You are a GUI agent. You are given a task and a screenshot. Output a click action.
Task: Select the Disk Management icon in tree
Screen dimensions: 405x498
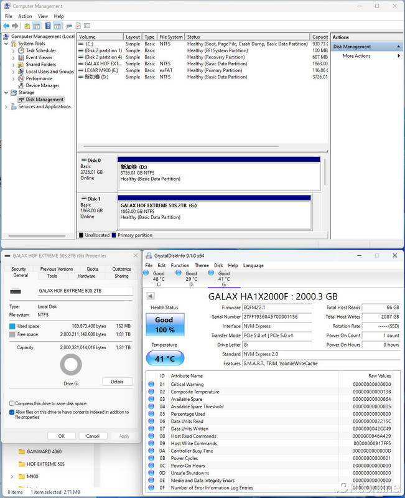tap(21, 100)
